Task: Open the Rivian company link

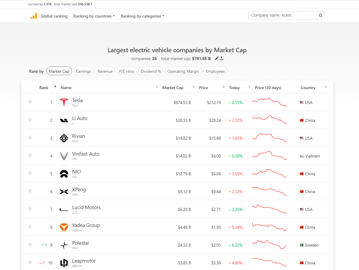Action: tap(79, 136)
